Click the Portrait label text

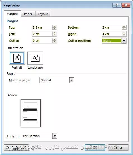coord(17,68)
